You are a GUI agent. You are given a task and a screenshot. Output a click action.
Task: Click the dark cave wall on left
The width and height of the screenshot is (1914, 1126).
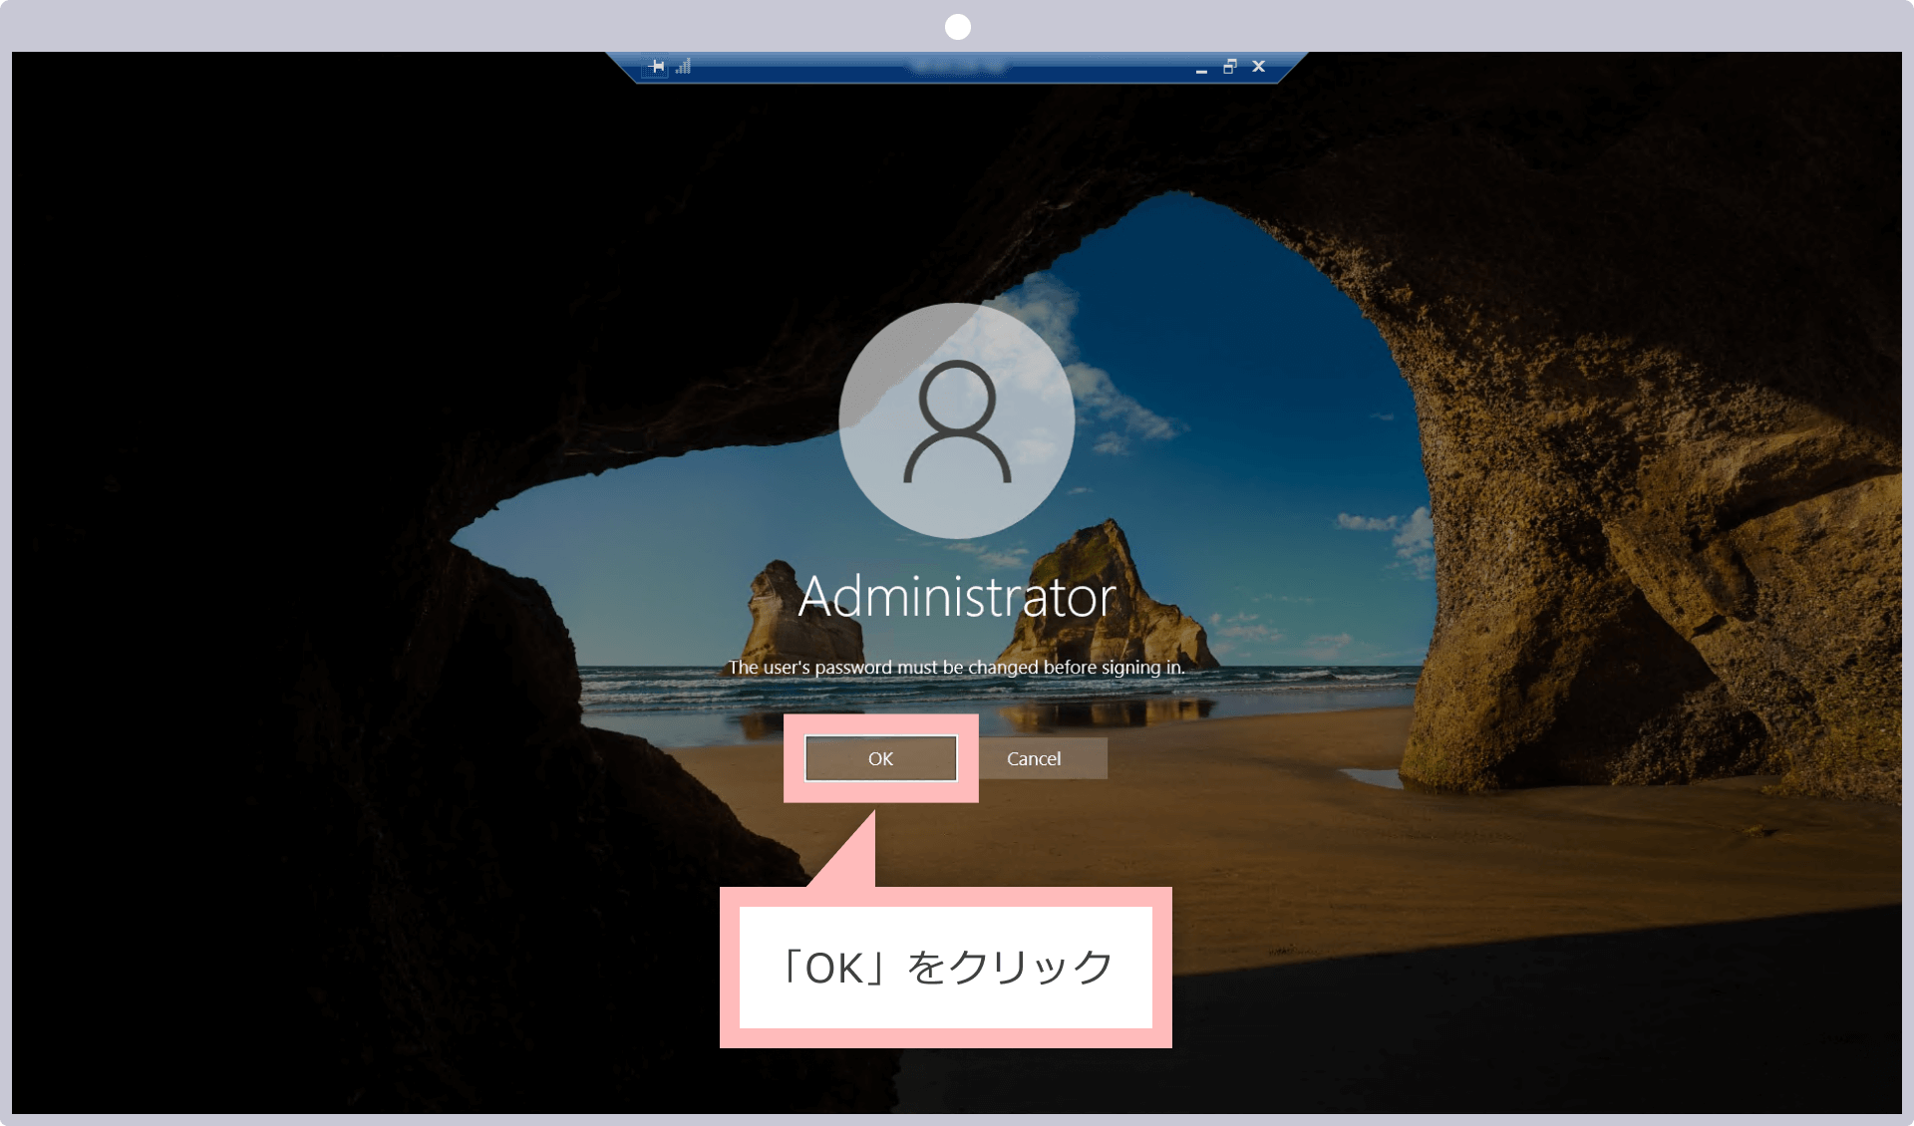point(249,598)
